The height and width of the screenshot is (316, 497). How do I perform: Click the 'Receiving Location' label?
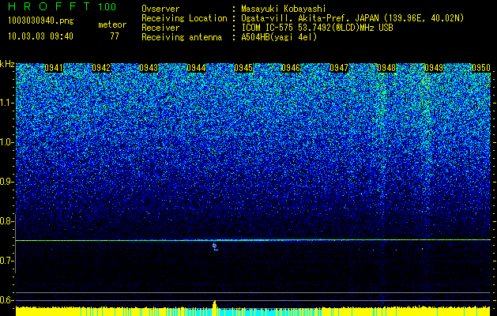pos(184,18)
